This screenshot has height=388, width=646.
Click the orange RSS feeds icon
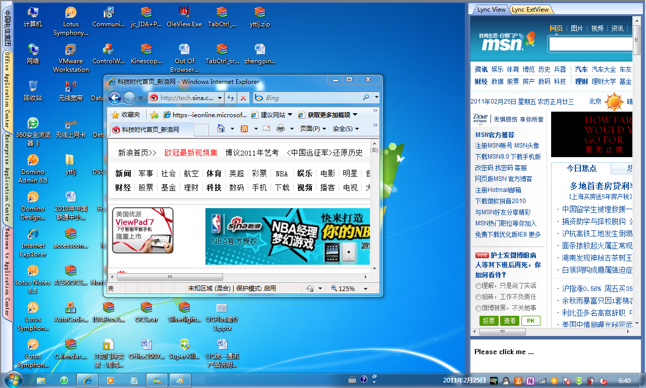click(x=244, y=129)
